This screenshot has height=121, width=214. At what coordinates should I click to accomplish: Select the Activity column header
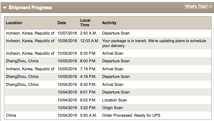pos(109,23)
